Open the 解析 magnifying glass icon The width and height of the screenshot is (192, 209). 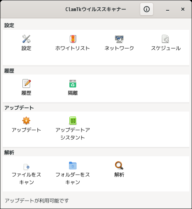[x=119, y=165]
